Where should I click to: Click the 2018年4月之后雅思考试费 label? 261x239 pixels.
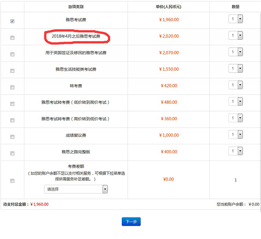coord(76,36)
